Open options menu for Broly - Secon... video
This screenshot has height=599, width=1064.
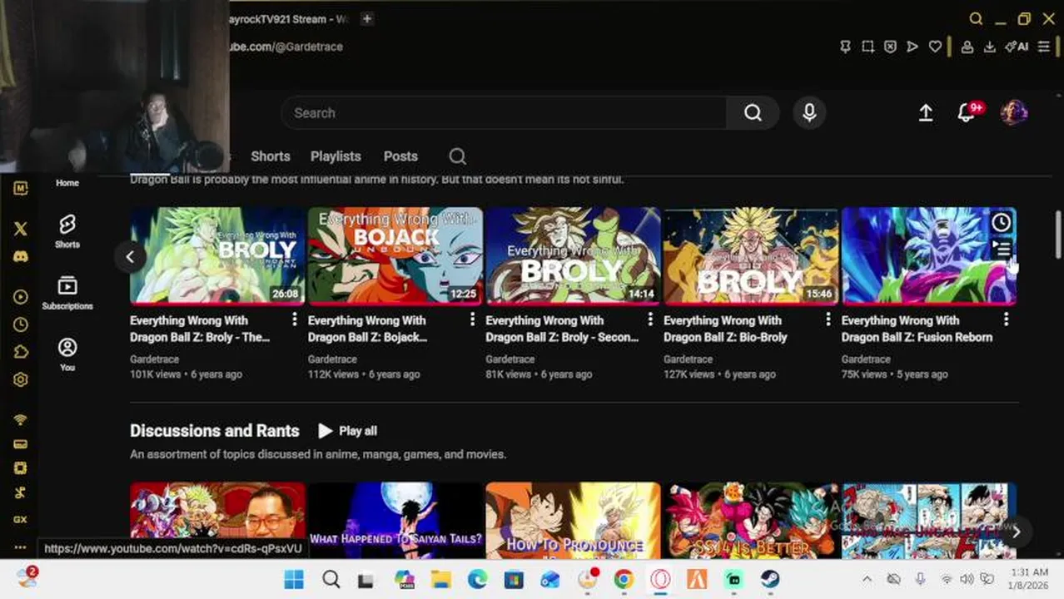650,319
